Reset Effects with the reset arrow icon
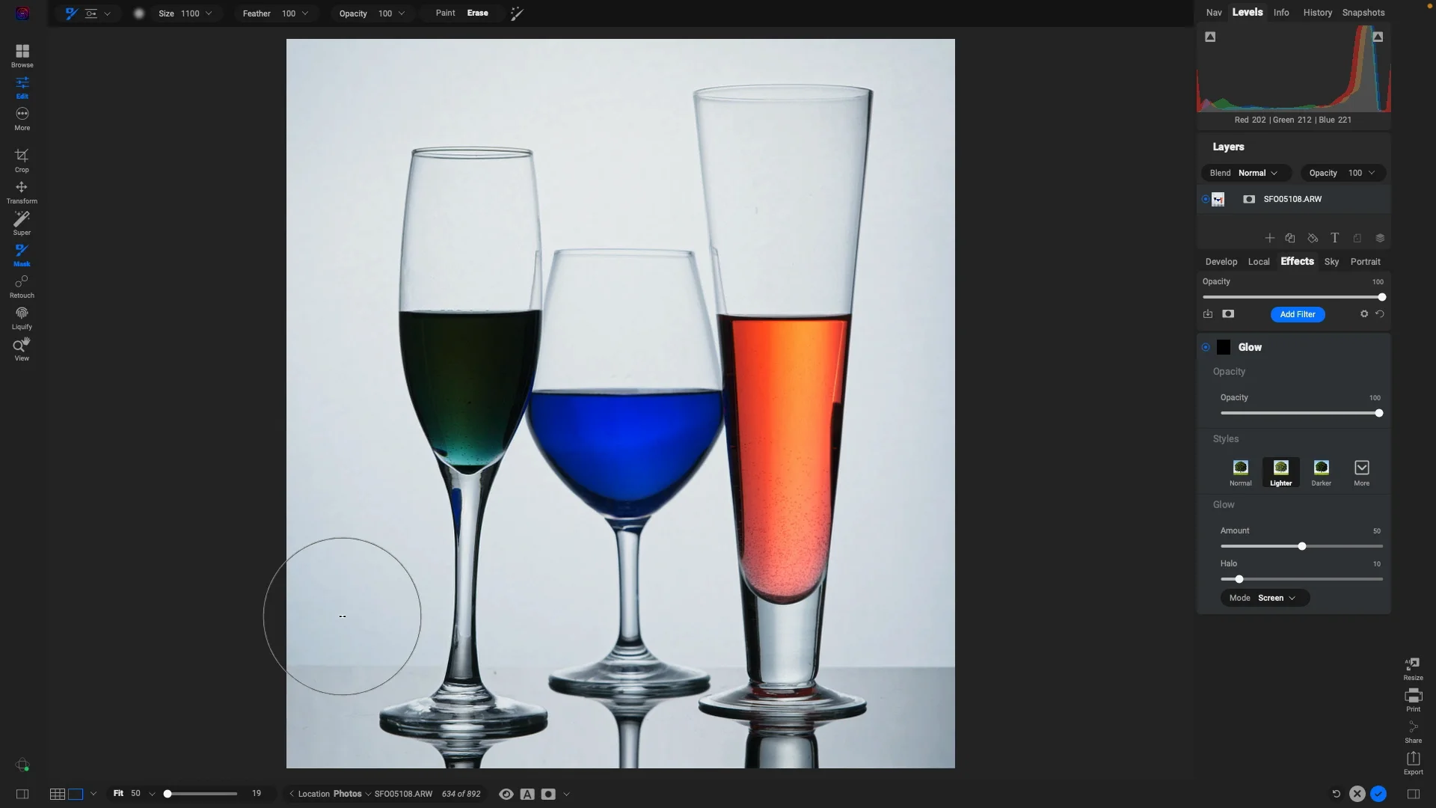 click(x=1380, y=314)
